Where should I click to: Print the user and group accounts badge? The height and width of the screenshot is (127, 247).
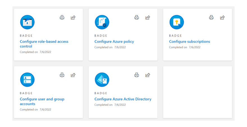click(x=62, y=75)
